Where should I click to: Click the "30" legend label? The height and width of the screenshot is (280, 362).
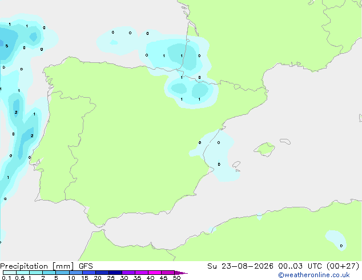point(124,278)
